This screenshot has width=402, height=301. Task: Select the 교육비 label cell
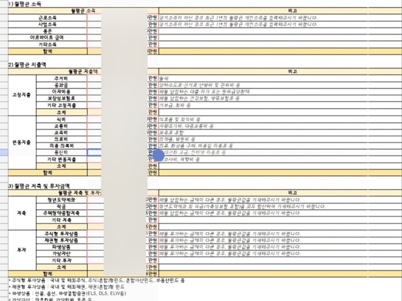[x=61, y=133]
